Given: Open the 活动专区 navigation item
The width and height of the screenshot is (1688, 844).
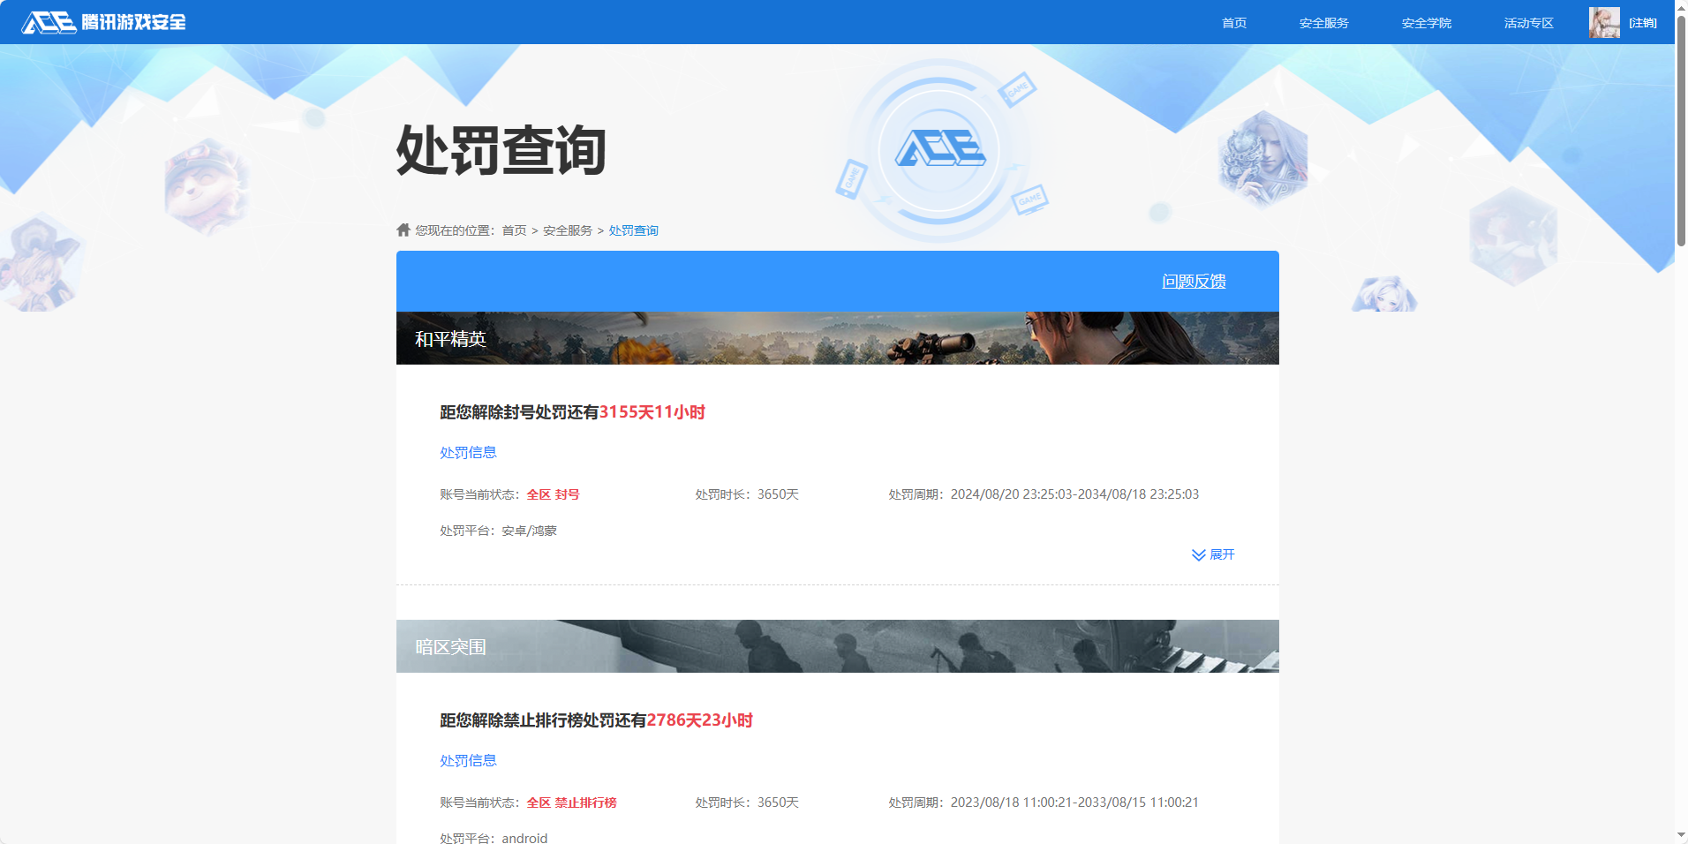Looking at the screenshot, I should click(x=1527, y=23).
